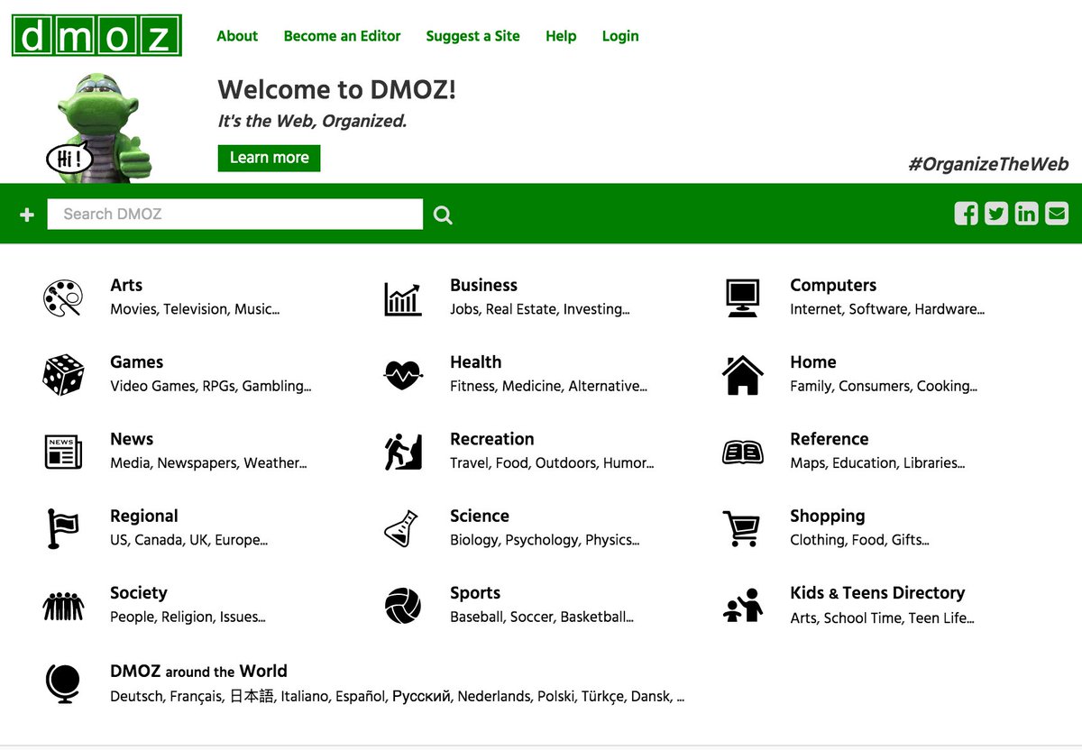Open the Shopping category heading
Image resolution: width=1082 pixels, height=750 pixels.
(828, 516)
